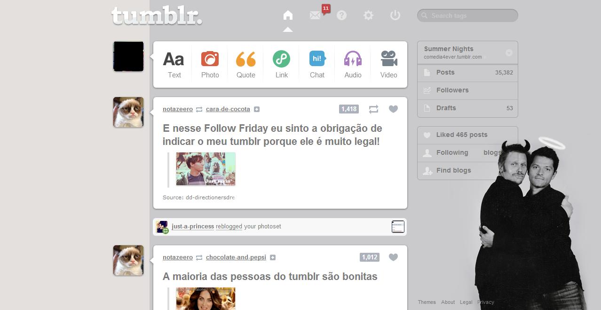
Task: Follow chocolate-and-pepsi using the plus icon
Action: [273, 257]
